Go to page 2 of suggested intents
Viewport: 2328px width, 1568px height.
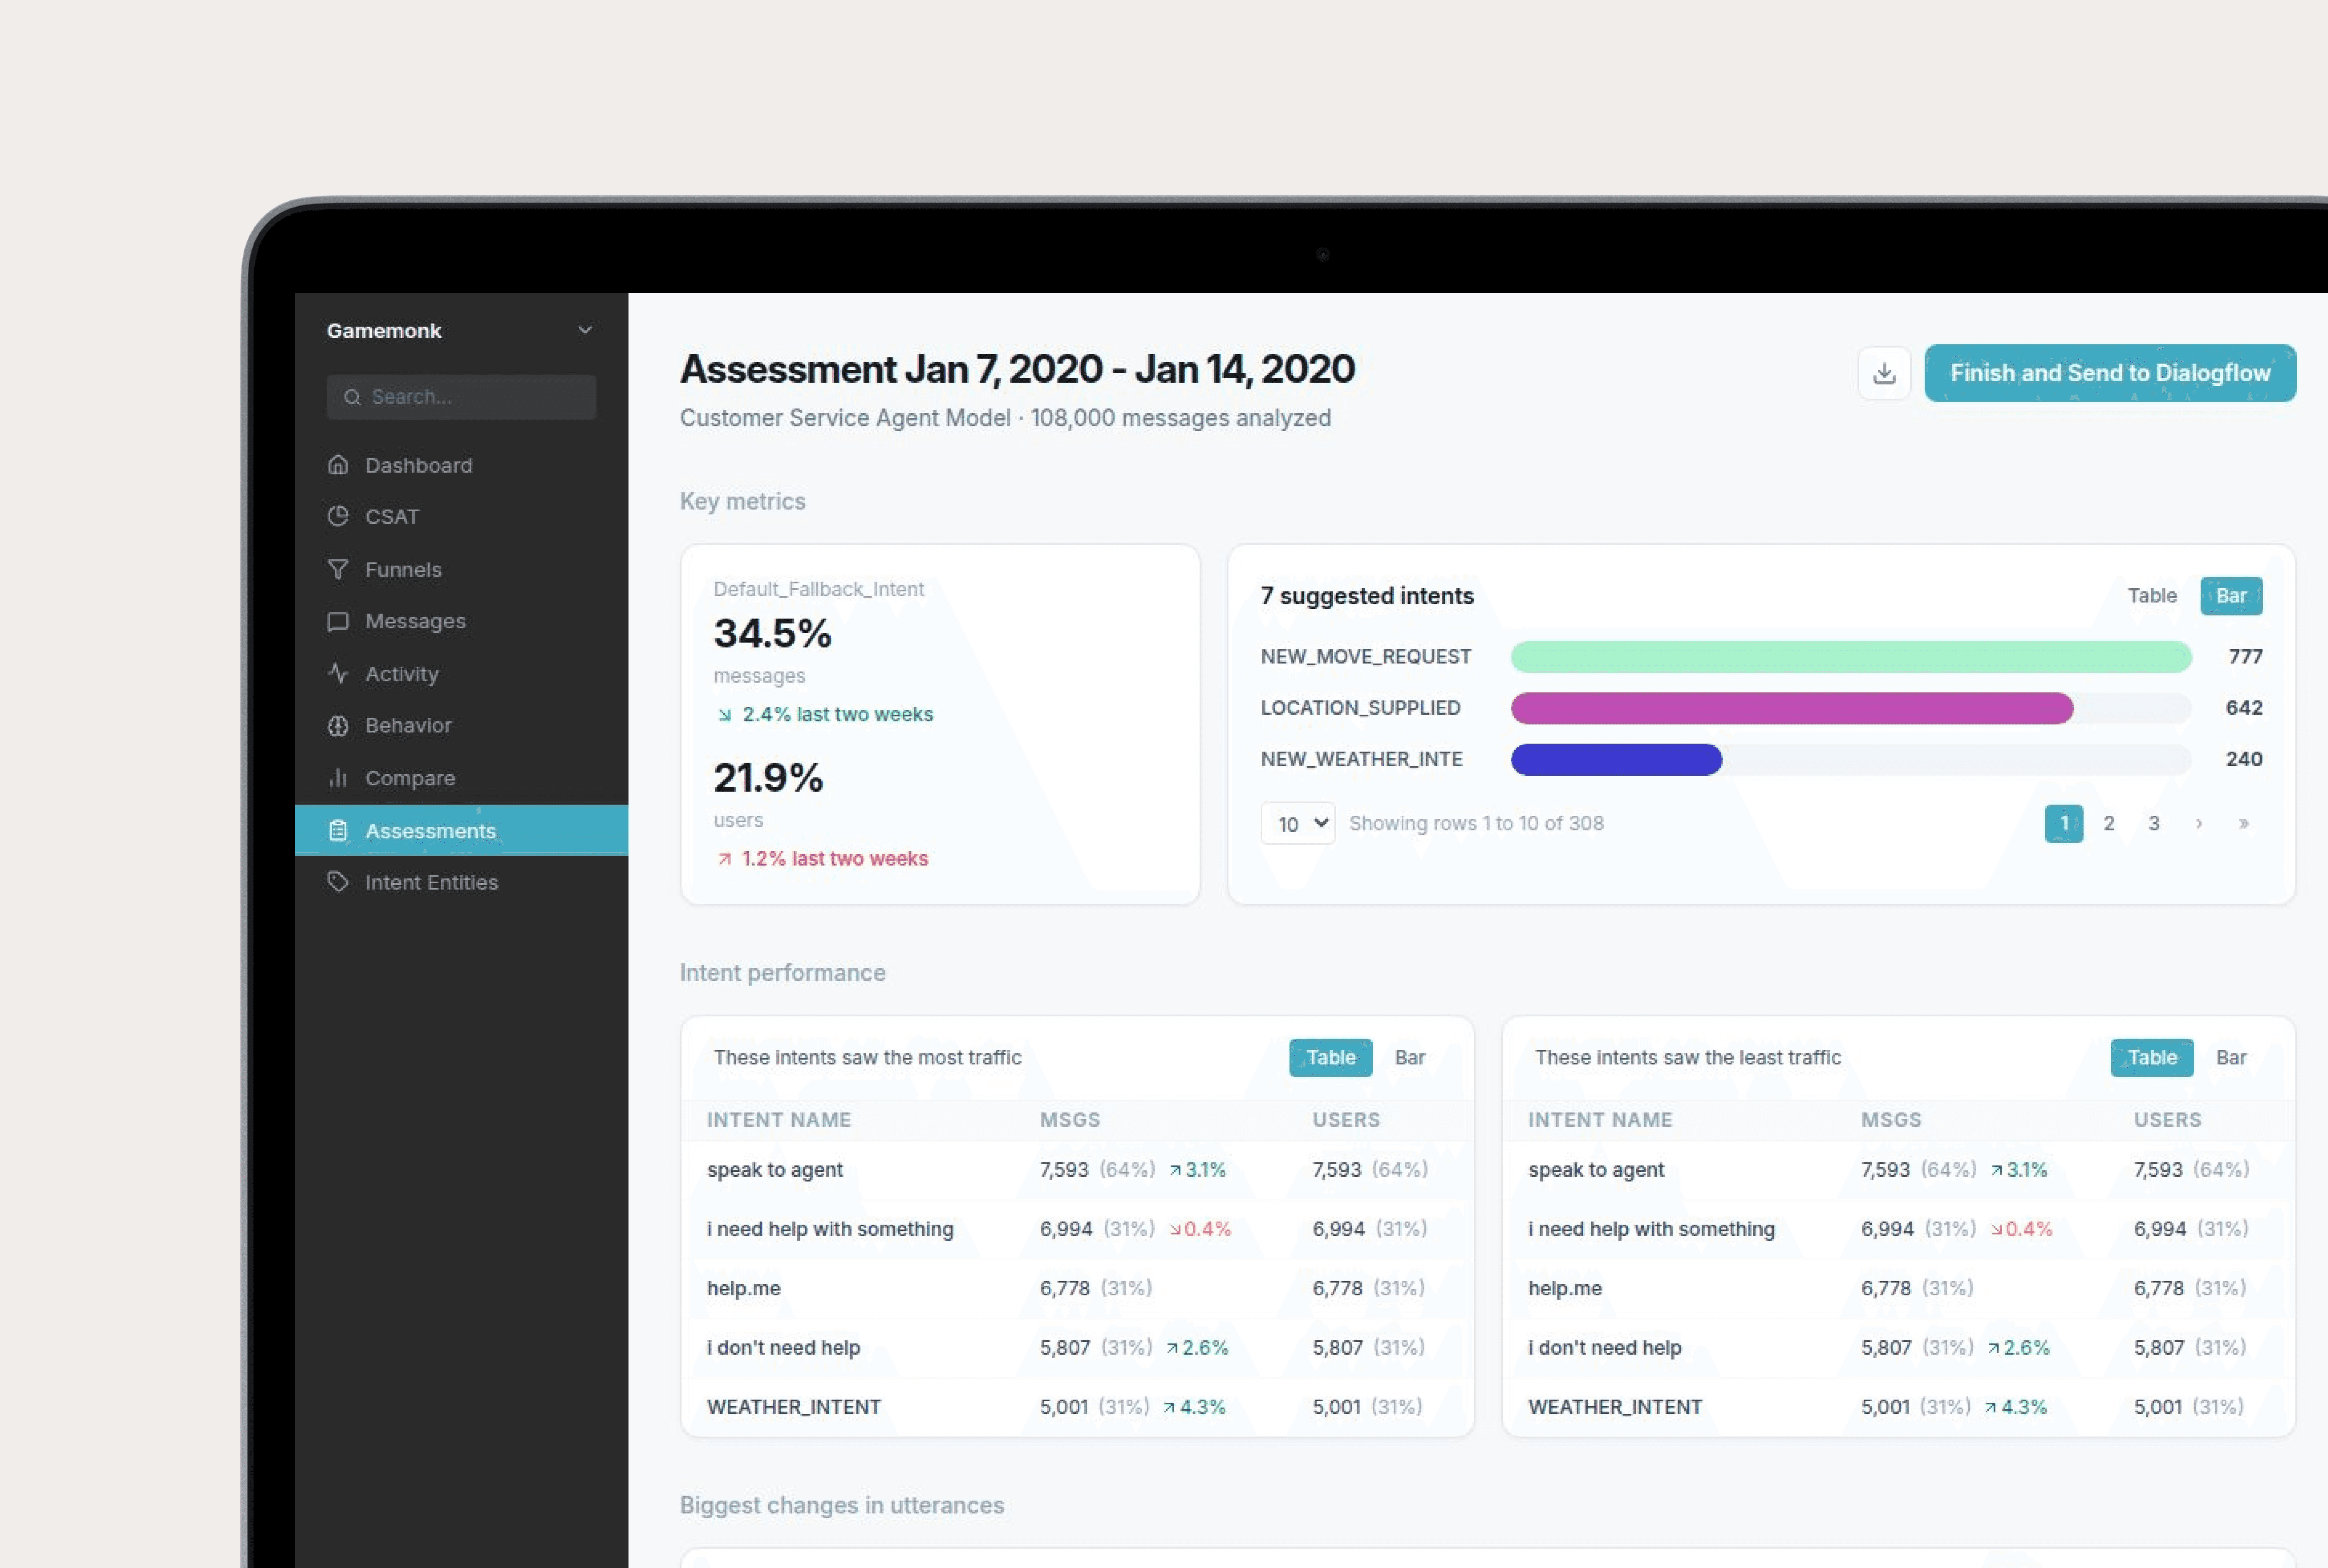pyautogui.click(x=2108, y=823)
